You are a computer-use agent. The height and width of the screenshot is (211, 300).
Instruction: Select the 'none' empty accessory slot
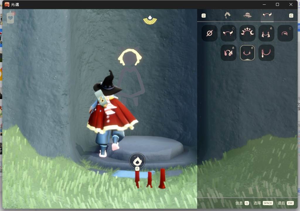pos(209,33)
